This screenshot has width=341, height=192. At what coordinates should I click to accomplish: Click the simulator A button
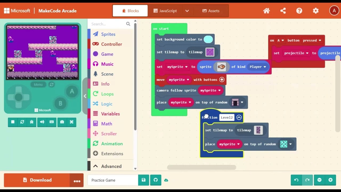point(72,92)
